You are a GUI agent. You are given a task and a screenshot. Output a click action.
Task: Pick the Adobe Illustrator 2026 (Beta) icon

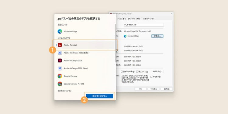tap(60, 53)
